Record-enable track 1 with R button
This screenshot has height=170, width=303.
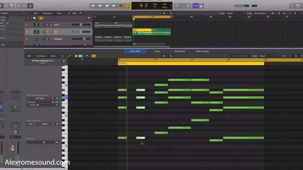click(51, 25)
